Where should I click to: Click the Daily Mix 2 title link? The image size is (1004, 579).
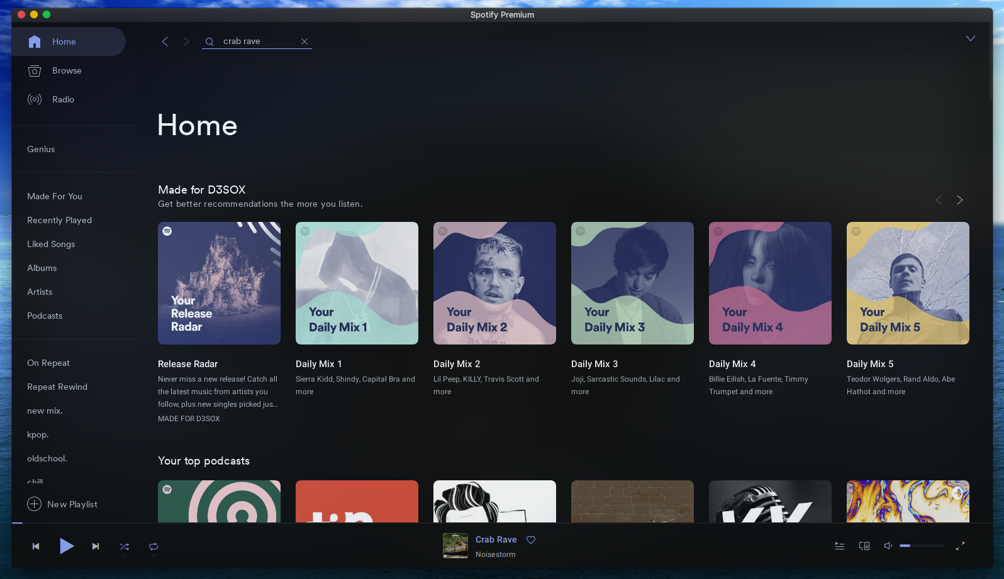(x=457, y=364)
